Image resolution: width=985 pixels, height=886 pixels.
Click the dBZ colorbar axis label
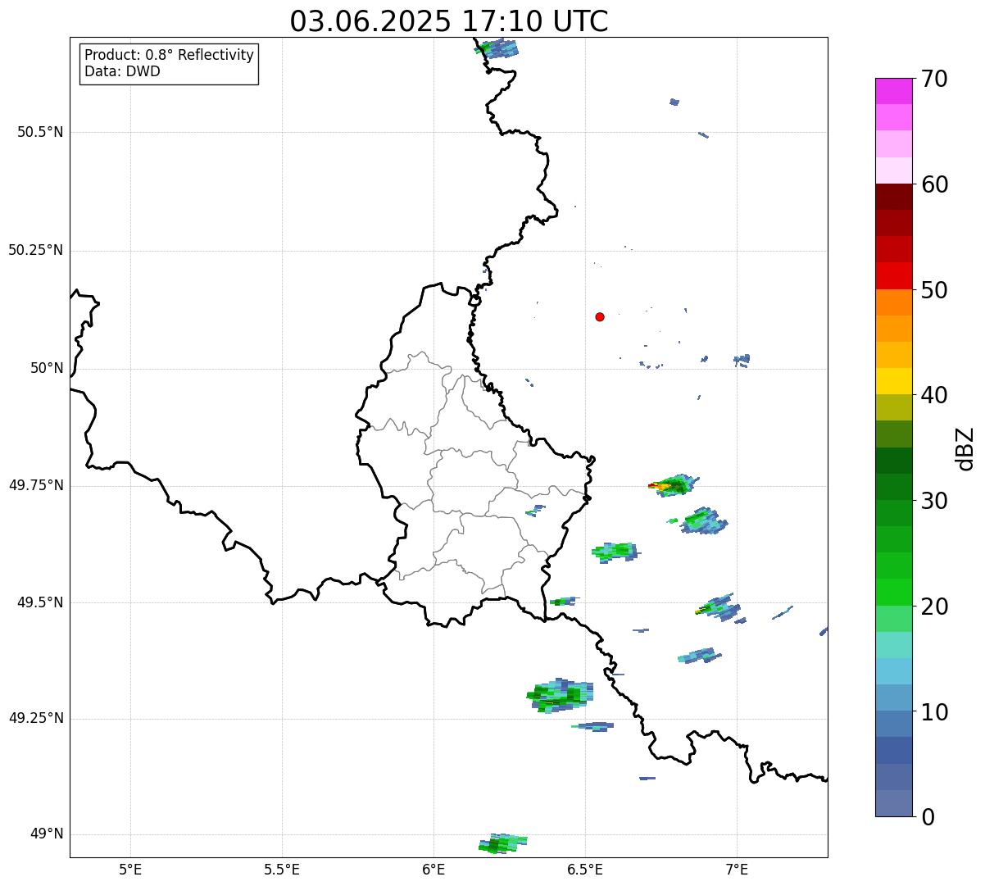tap(965, 448)
